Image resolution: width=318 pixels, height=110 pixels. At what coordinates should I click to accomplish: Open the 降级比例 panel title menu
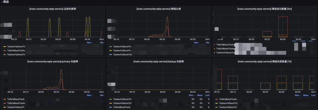coord(159,9)
